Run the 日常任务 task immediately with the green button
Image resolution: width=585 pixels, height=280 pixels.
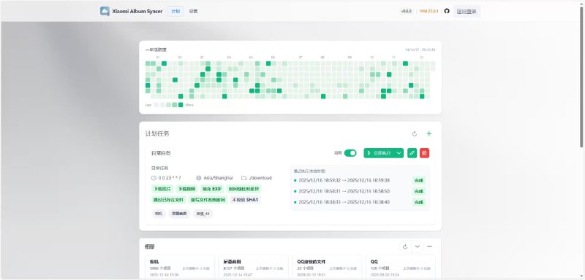tap(379, 153)
